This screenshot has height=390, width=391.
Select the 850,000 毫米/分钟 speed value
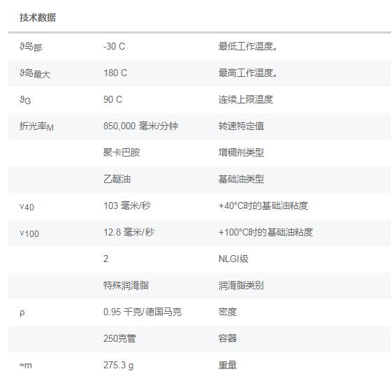click(x=140, y=126)
